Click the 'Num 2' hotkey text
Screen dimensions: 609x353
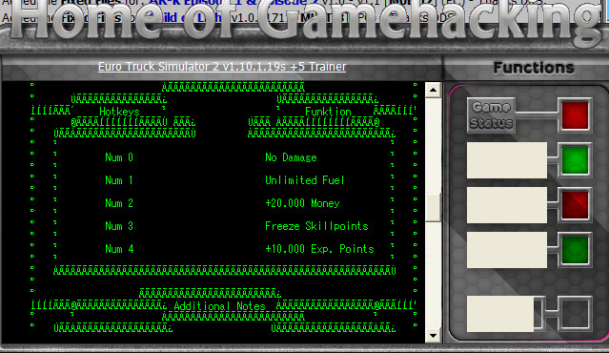(119, 203)
